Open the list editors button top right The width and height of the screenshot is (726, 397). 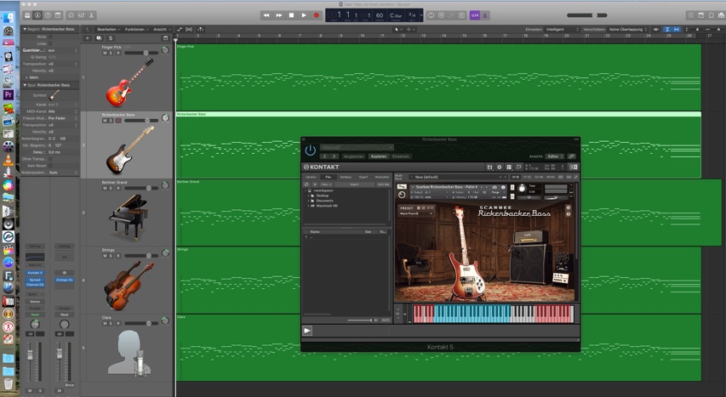(691, 15)
